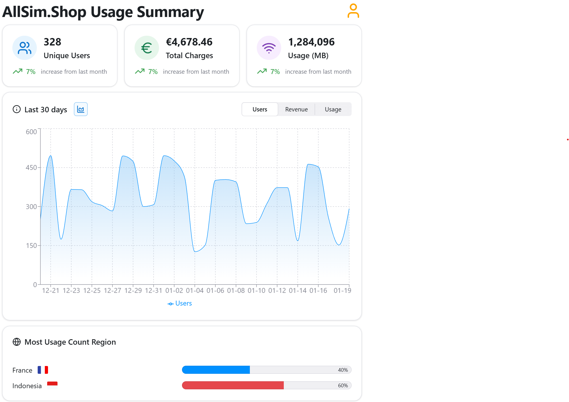Click the Total Charges €4,678.46 card
569x402 pixels.
click(x=182, y=56)
